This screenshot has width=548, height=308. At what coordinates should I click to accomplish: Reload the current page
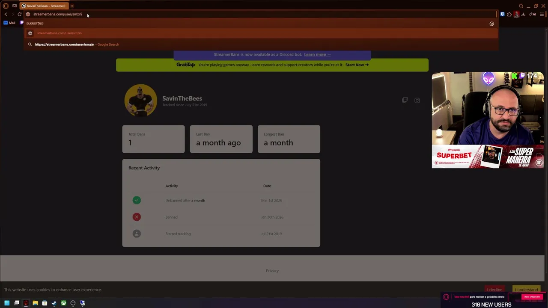pyautogui.click(x=19, y=14)
